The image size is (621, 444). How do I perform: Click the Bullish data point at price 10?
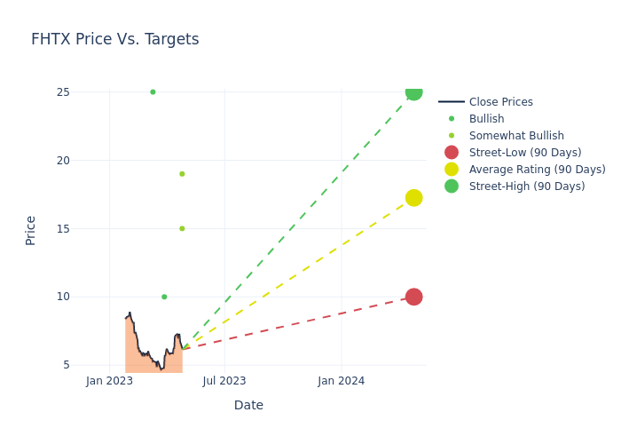(164, 297)
